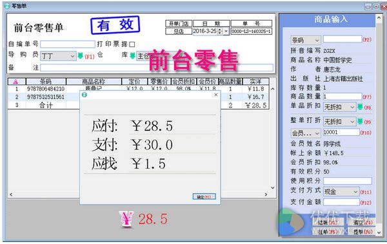This screenshot has height=244, width=387.
Task: Click the date field 2016-3-25
Action: click(204, 32)
